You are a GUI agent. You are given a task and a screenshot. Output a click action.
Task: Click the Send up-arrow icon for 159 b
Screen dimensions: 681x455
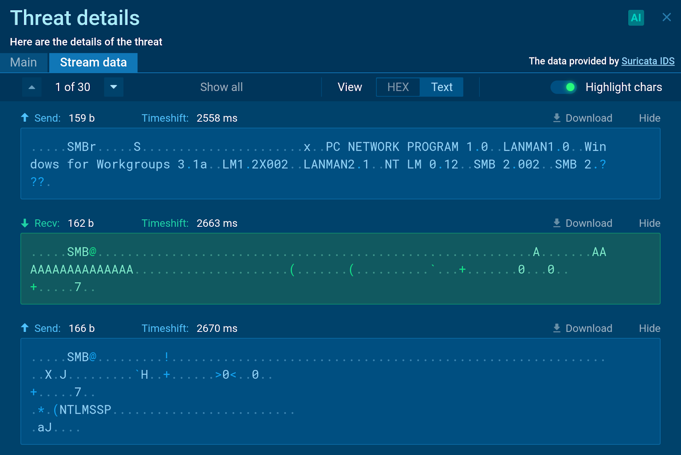point(25,118)
